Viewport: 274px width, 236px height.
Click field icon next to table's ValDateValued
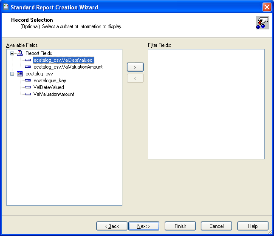point(28,87)
